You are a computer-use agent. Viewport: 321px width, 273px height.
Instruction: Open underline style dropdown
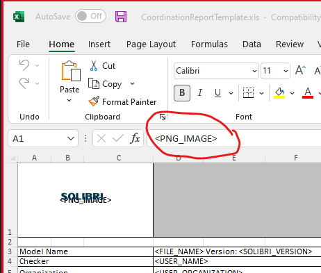pos(231,93)
